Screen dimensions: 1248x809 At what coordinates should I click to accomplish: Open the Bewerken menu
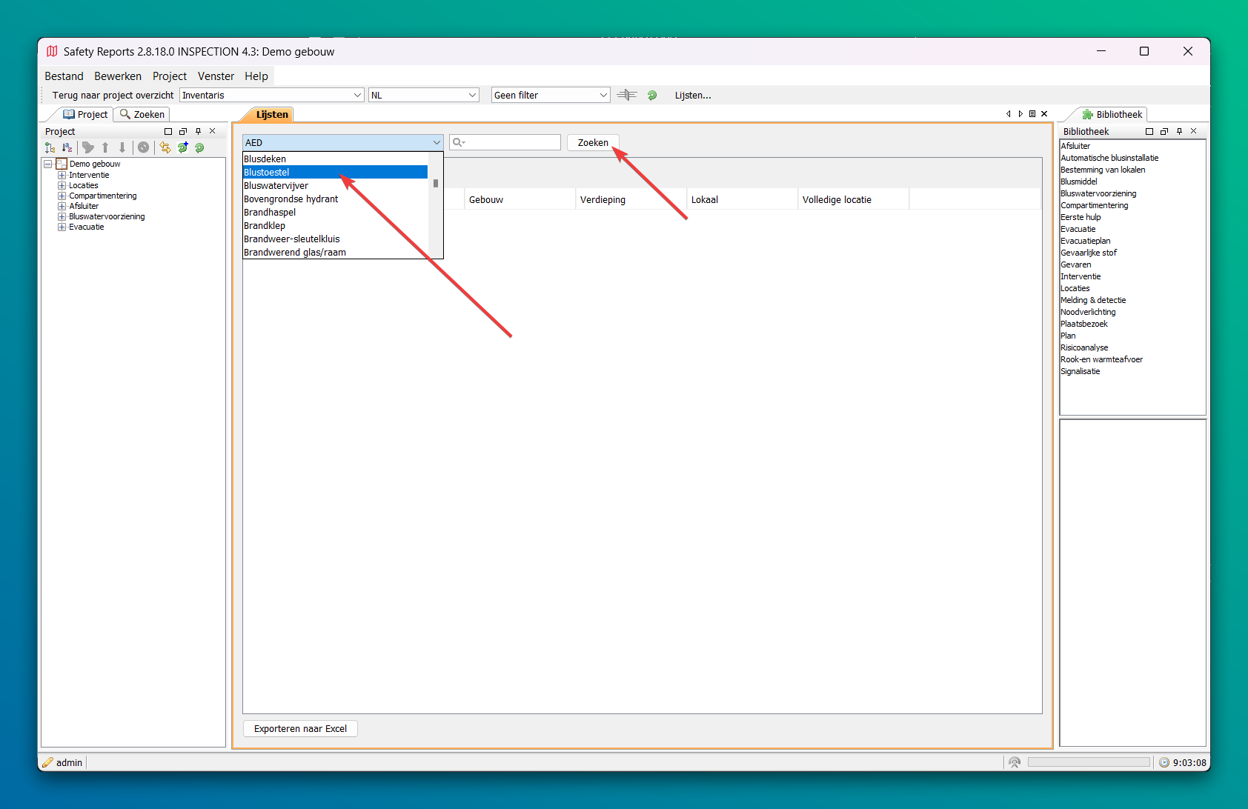coord(118,76)
